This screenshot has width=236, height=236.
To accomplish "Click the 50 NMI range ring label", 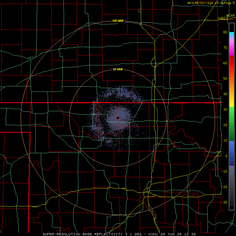I will point(118,69).
